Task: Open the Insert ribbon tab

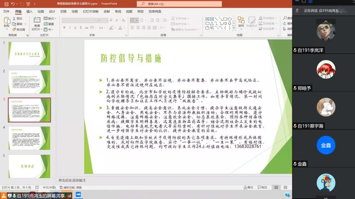Action: pyautogui.click(x=29, y=11)
